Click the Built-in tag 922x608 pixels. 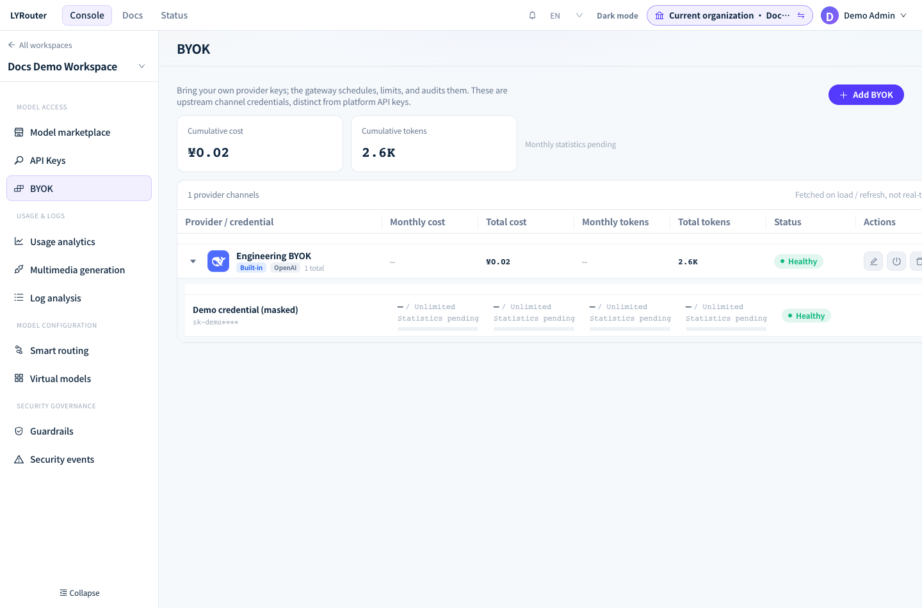coord(252,268)
